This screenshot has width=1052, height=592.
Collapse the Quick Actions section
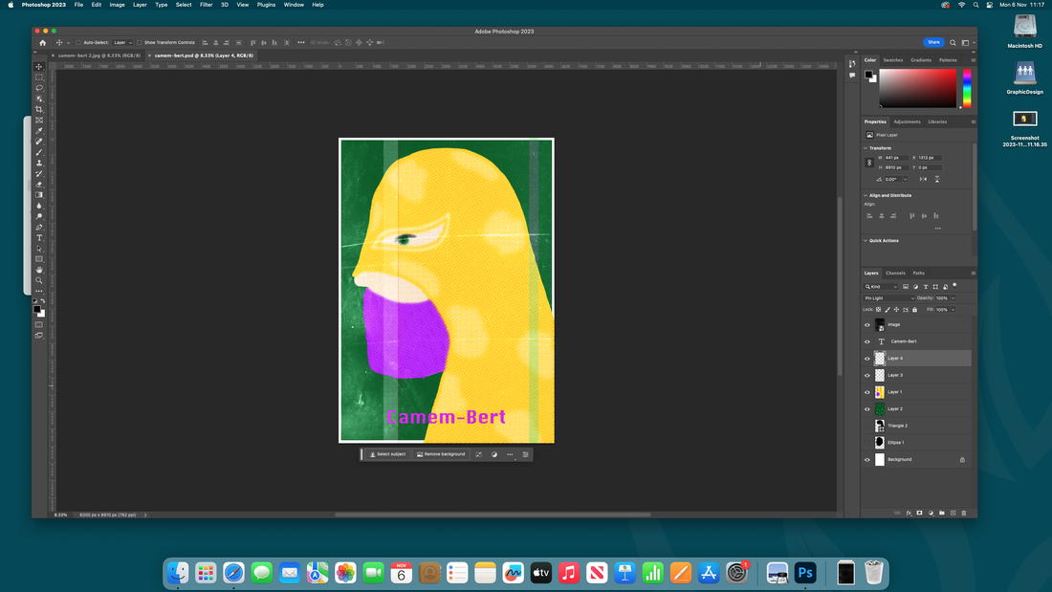[866, 240]
